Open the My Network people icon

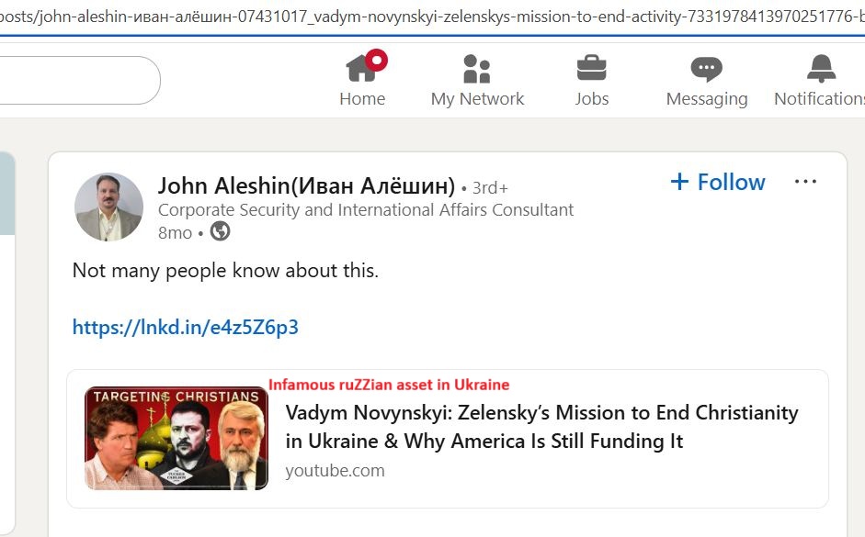(476, 70)
